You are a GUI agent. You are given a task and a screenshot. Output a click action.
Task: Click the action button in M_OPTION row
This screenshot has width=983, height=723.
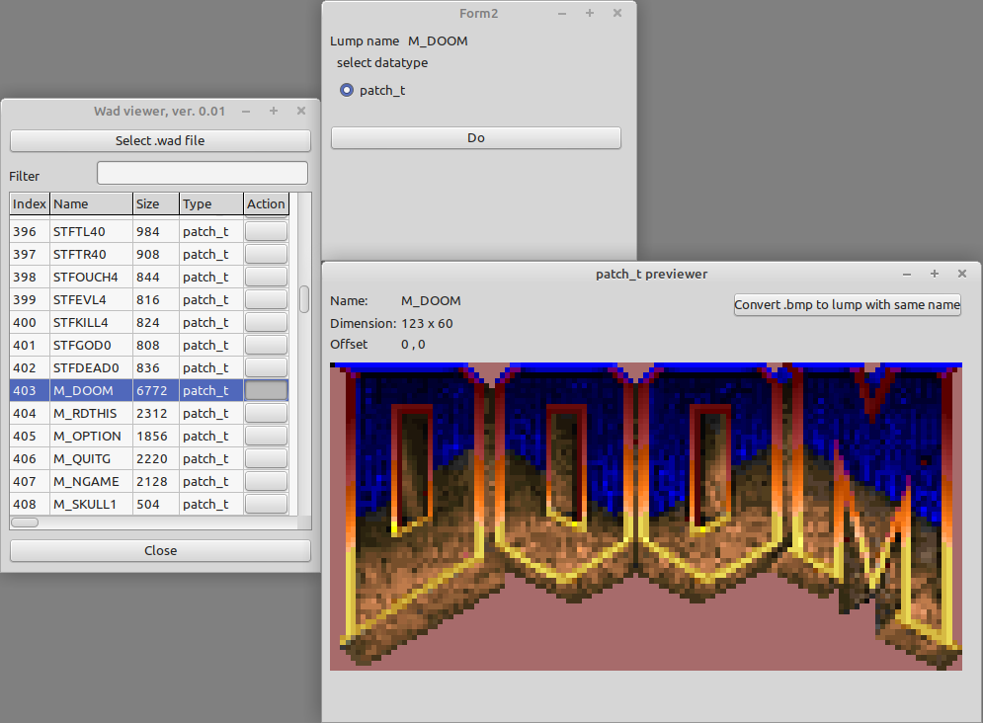click(266, 436)
